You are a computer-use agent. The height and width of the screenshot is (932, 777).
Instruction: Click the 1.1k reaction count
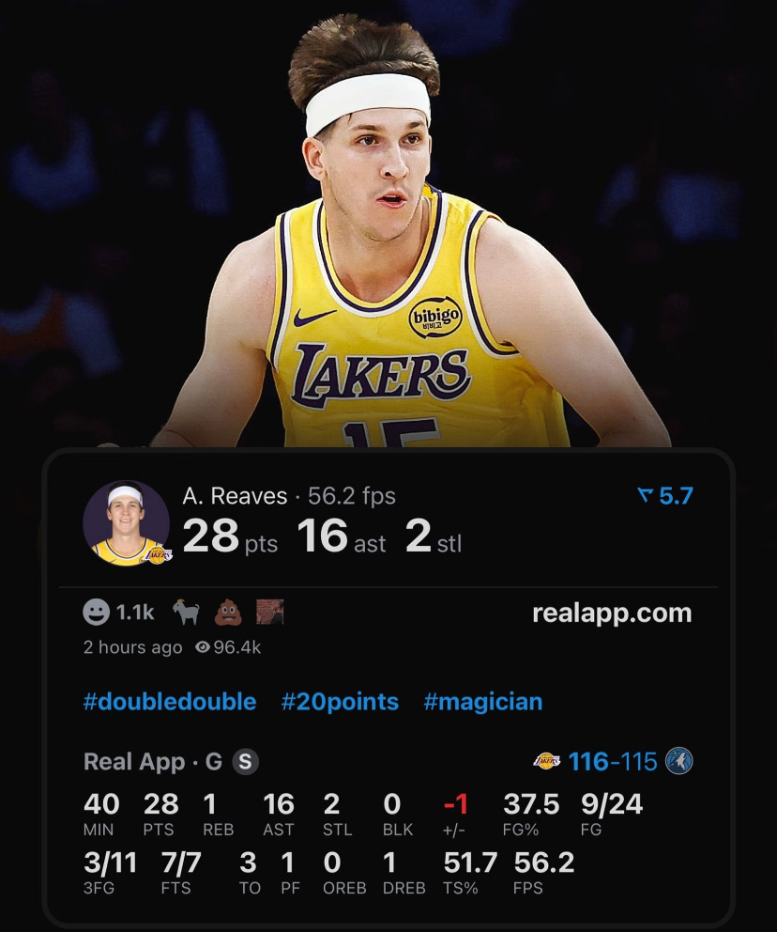[x=135, y=613]
